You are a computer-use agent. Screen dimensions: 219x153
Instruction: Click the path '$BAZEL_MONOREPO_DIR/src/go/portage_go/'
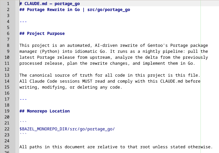pyautogui.click(x=67, y=129)
